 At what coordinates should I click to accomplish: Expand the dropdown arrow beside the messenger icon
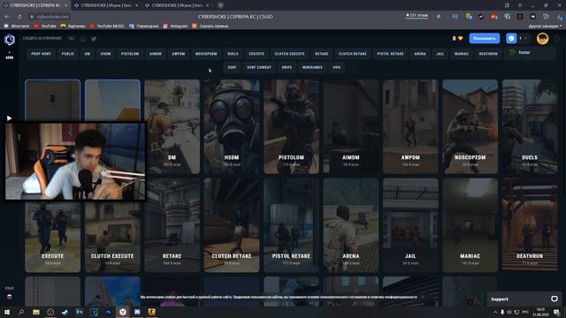(525, 38)
